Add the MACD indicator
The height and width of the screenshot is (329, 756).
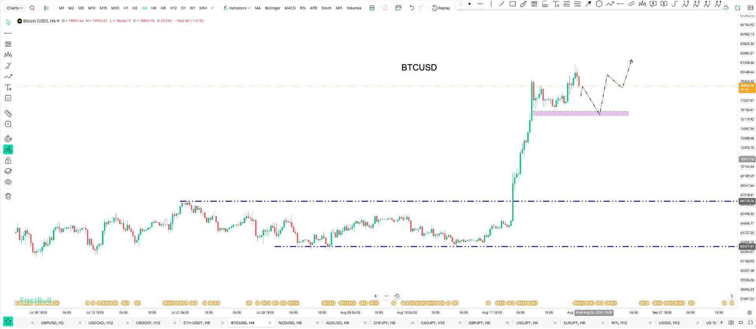click(x=290, y=8)
